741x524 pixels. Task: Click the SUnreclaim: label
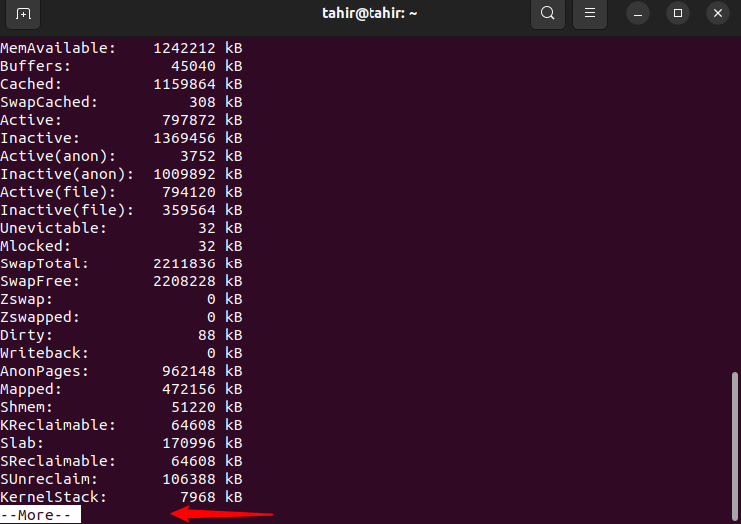pyautogui.click(x=49, y=479)
